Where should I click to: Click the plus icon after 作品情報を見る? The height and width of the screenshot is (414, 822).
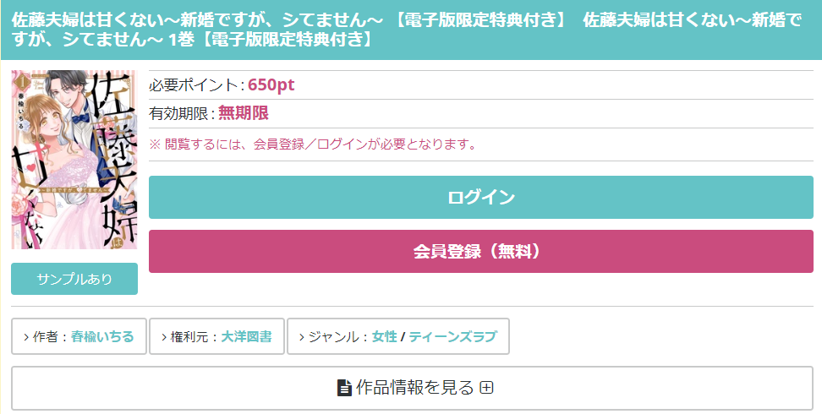(487, 388)
